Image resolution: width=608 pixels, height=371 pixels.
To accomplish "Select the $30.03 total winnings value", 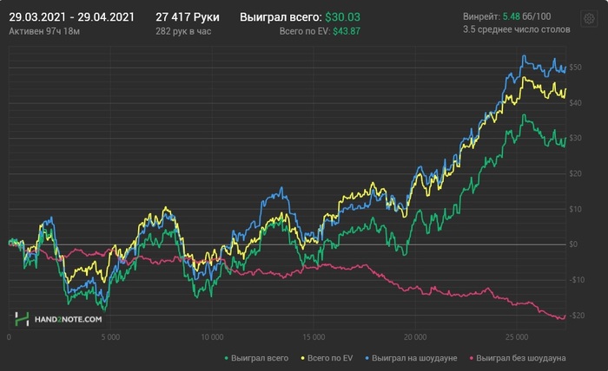I will pos(343,16).
